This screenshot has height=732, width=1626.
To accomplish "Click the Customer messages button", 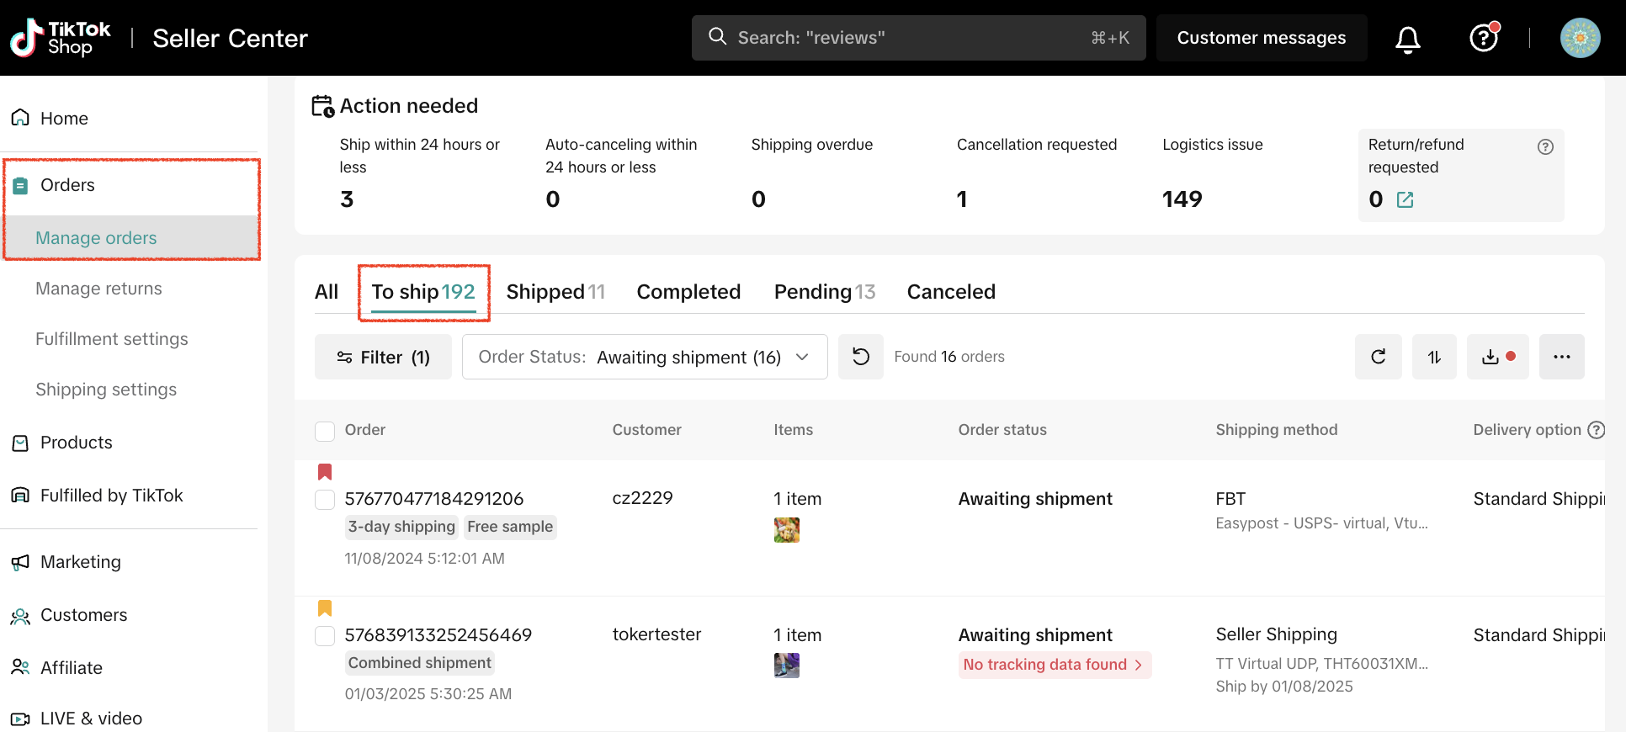I will pos(1261,38).
